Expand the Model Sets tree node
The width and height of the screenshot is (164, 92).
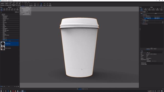(142, 15)
